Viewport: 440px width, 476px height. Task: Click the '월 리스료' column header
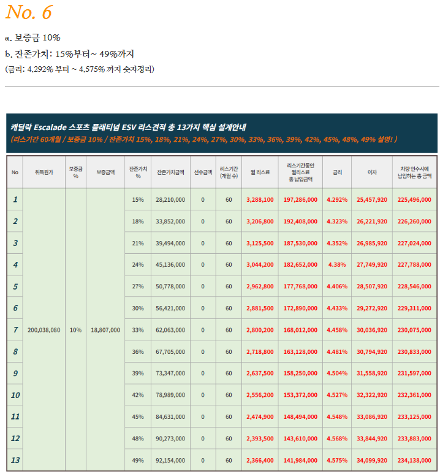click(x=260, y=172)
